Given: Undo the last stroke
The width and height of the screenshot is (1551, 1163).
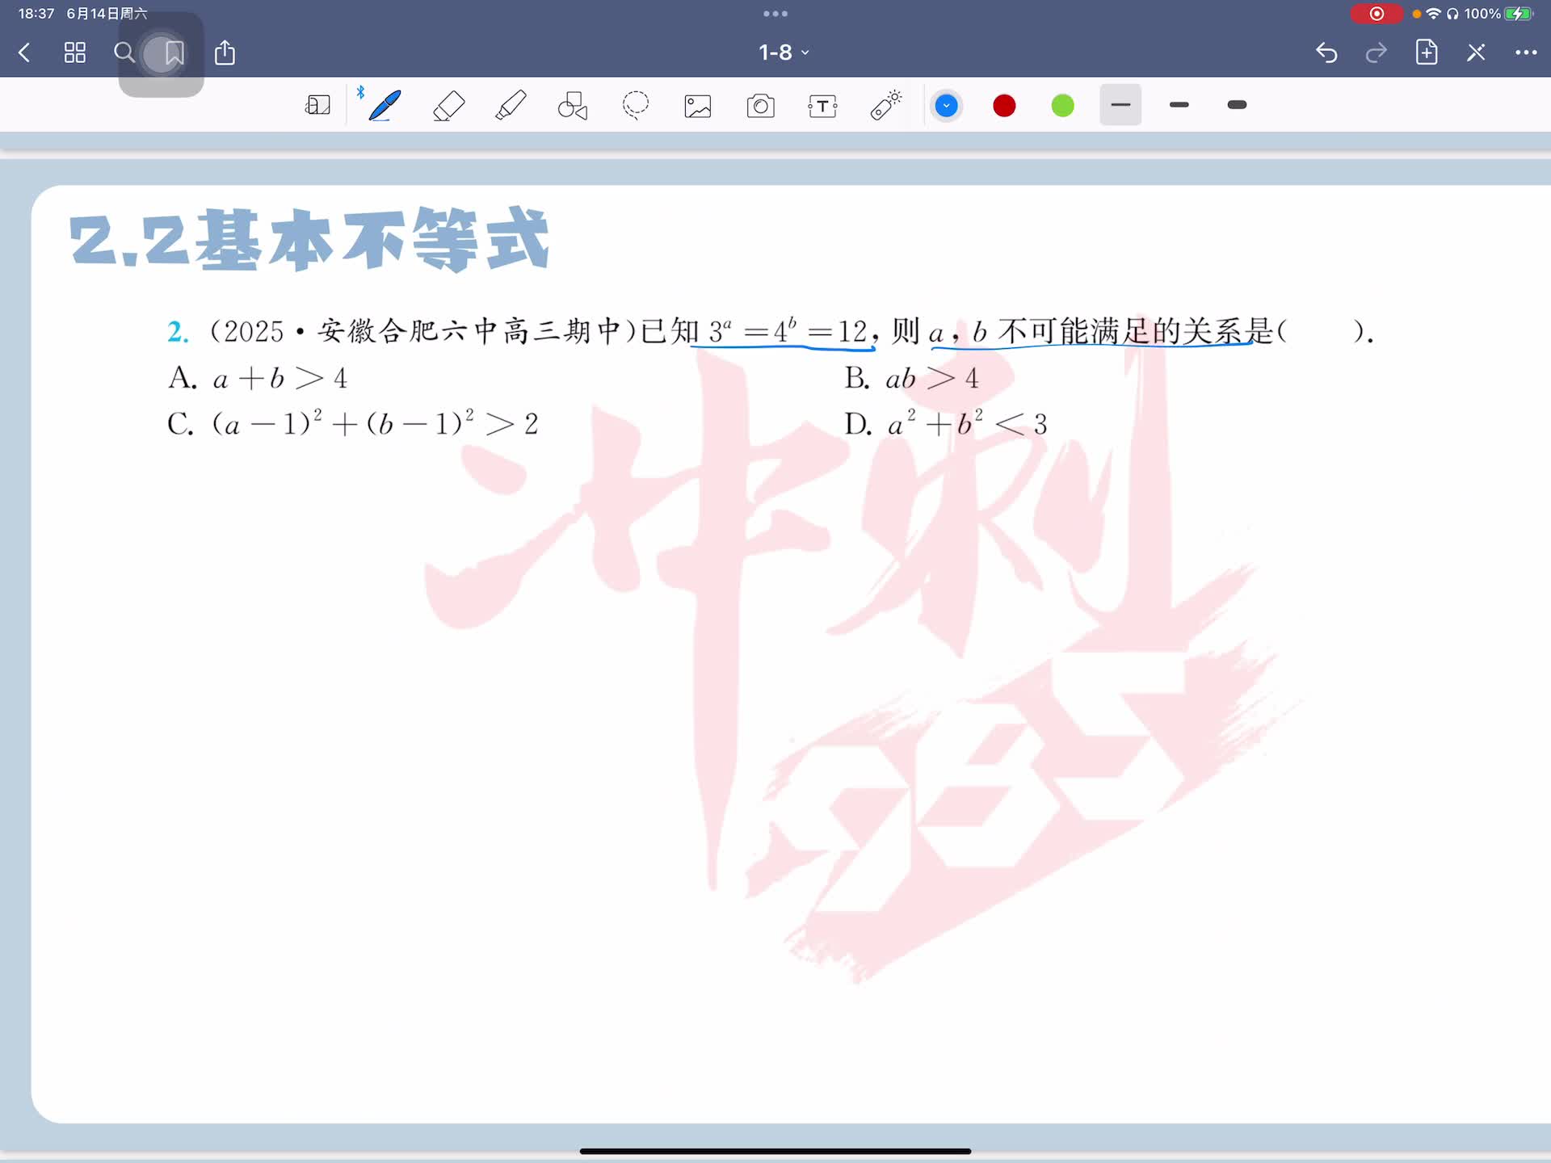Looking at the screenshot, I should coord(1326,52).
